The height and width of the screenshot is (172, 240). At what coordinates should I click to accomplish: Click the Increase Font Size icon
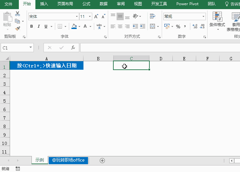[x=96, y=17]
